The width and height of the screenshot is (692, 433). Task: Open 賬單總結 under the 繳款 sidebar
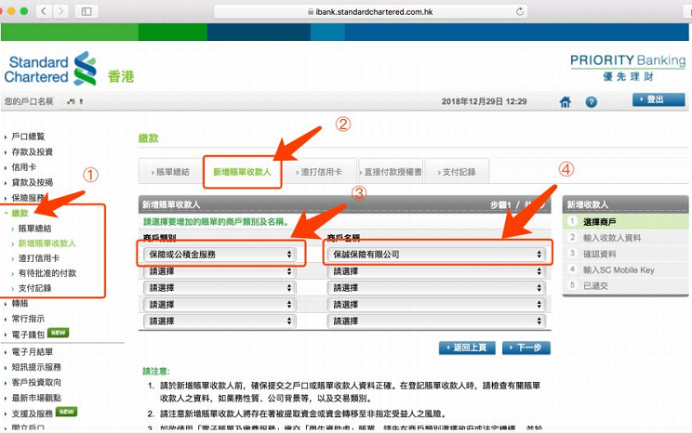34,229
